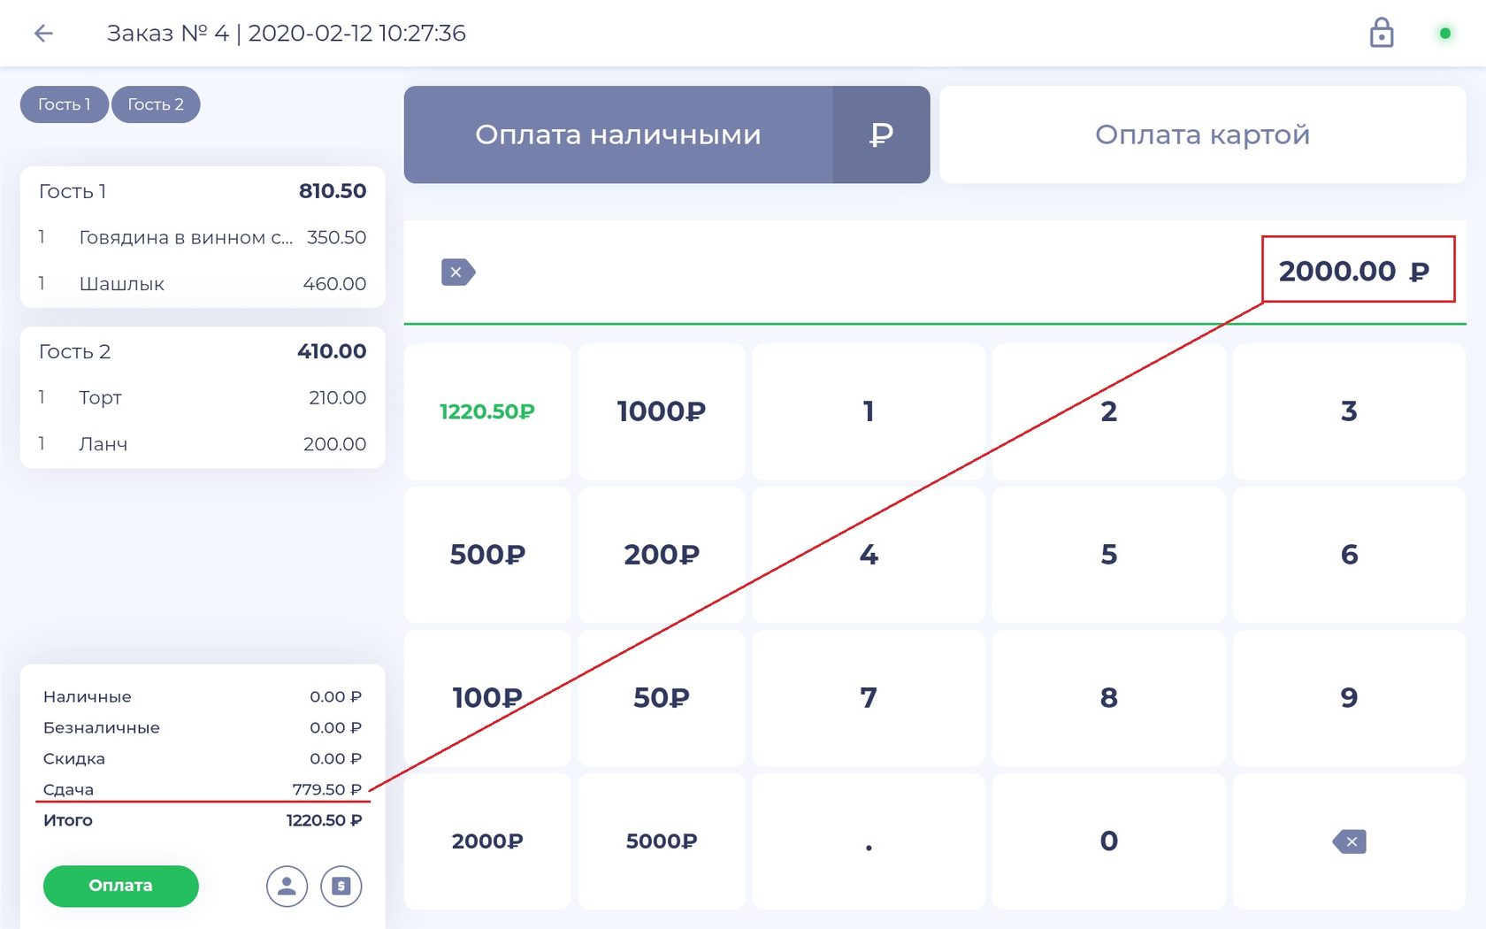Select the Гость 2 filter chip

coord(156,104)
